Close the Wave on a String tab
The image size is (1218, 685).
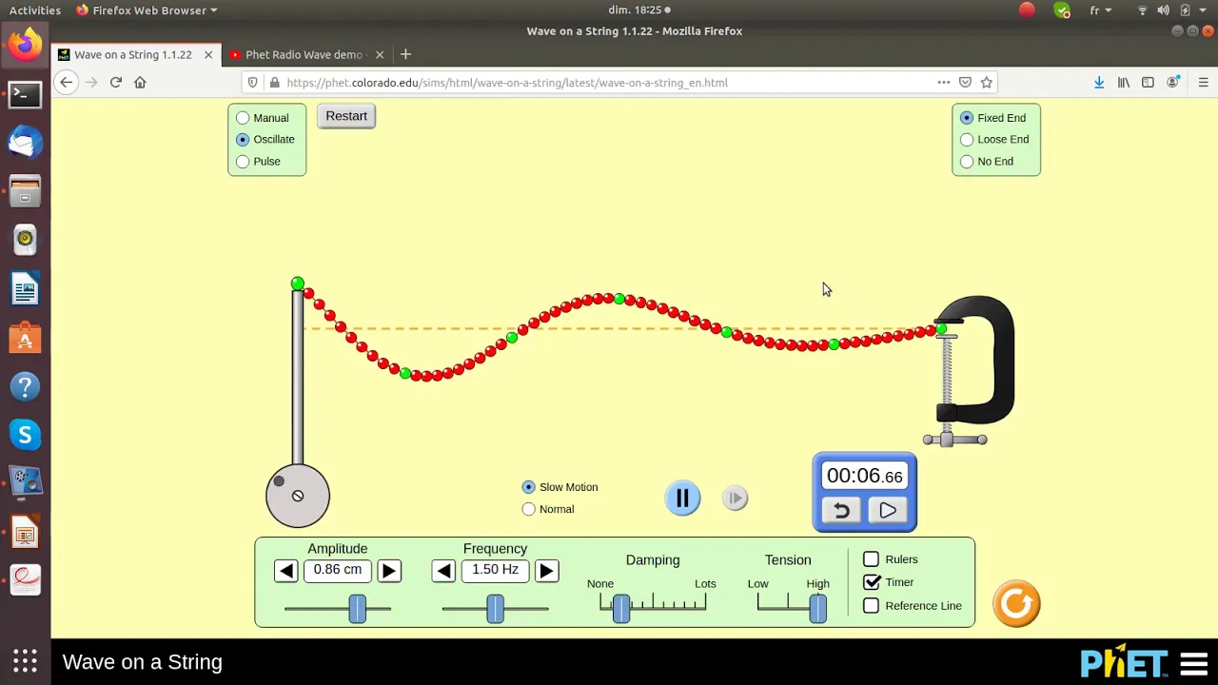click(x=208, y=55)
